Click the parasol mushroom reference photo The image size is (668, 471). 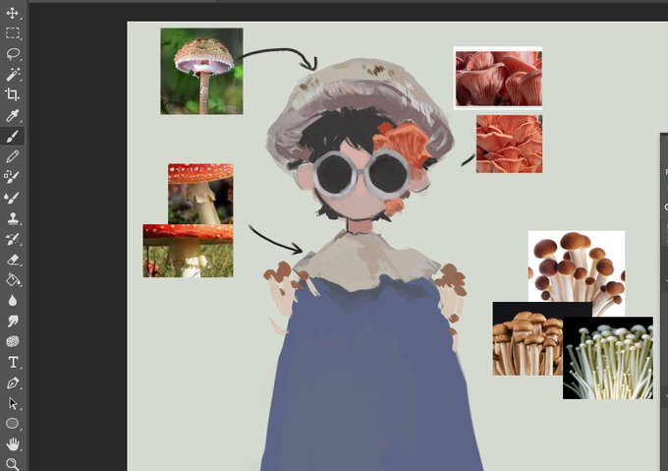tap(201, 71)
